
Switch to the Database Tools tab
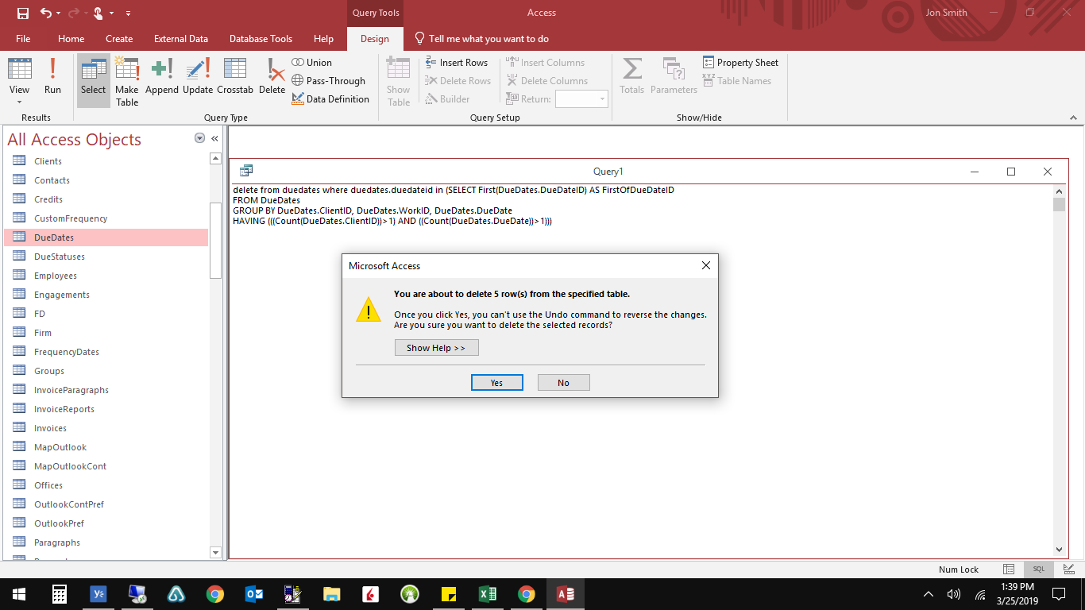point(261,38)
